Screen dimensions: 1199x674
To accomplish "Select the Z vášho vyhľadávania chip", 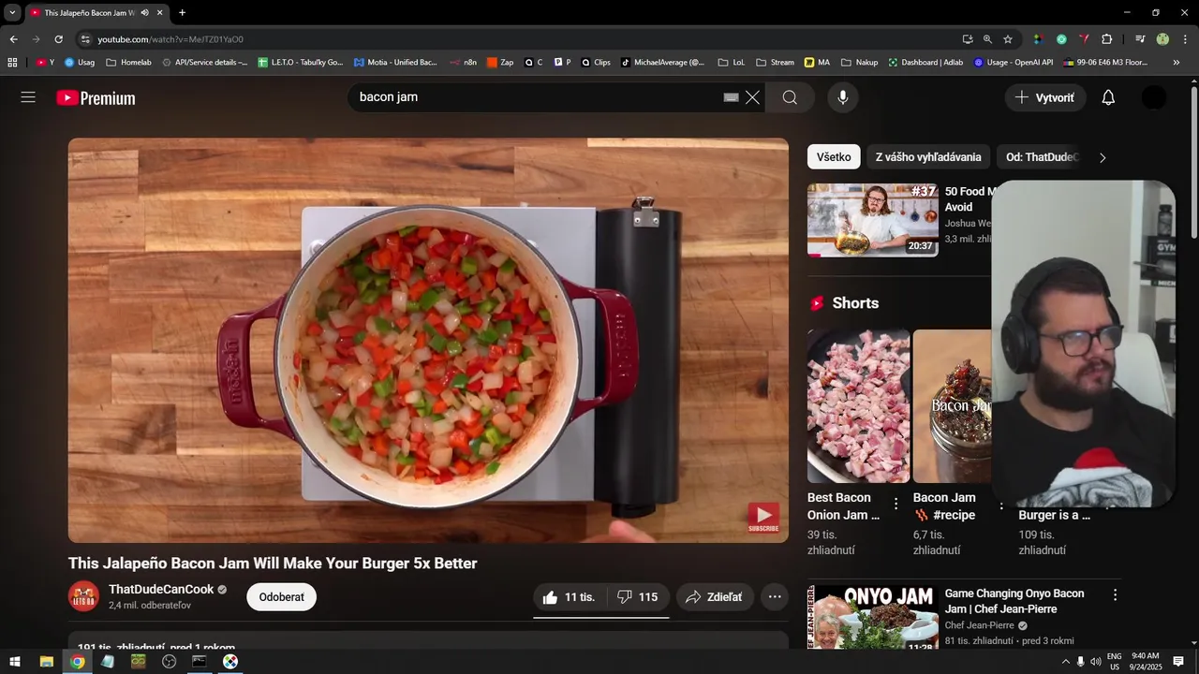I will 928,157.
